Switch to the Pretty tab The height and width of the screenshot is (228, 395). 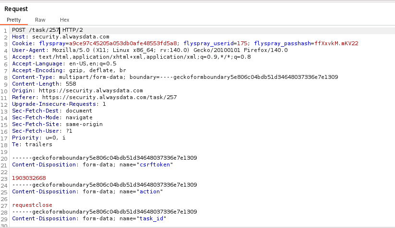tap(13, 20)
